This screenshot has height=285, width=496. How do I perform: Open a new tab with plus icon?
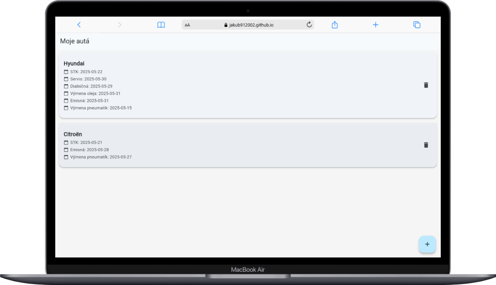point(376,25)
